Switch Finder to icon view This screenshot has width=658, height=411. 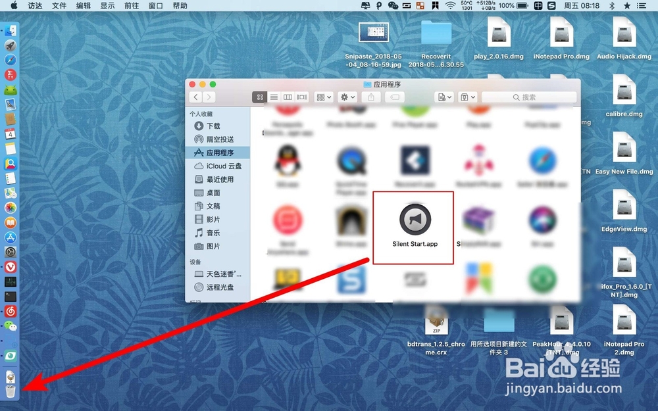click(x=260, y=97)
